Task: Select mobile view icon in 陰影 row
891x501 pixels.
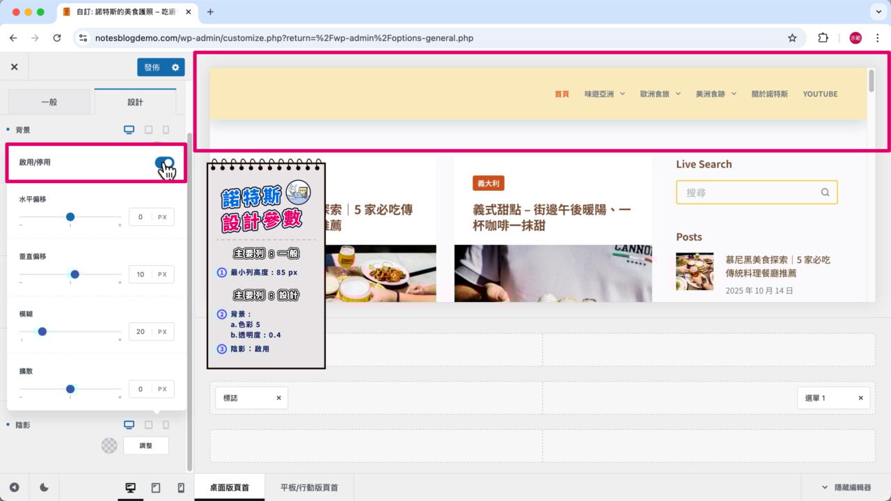Action: pos(166,424)
